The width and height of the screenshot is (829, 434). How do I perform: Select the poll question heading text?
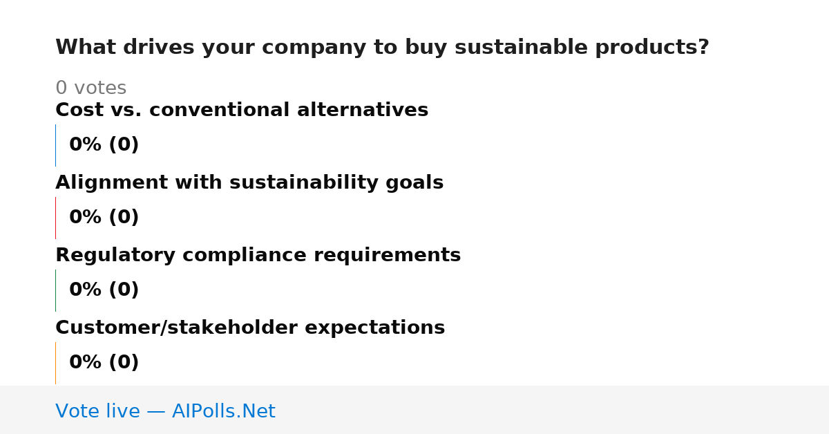pyautogui.click(x=382, y=48)
